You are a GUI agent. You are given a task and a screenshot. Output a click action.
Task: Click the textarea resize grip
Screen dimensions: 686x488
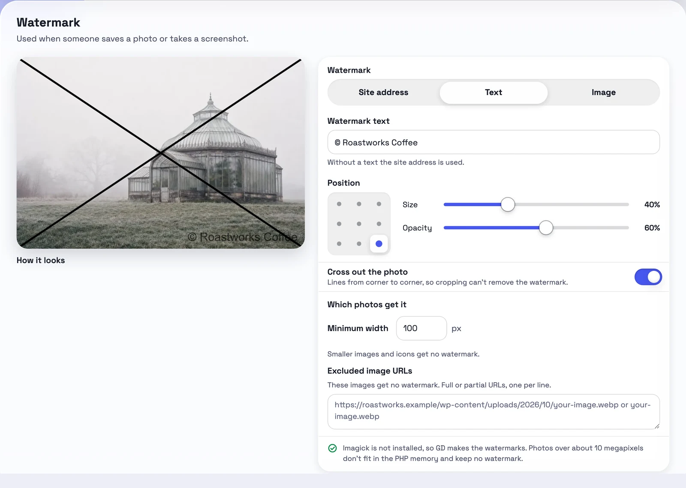[x=656, y=426]
